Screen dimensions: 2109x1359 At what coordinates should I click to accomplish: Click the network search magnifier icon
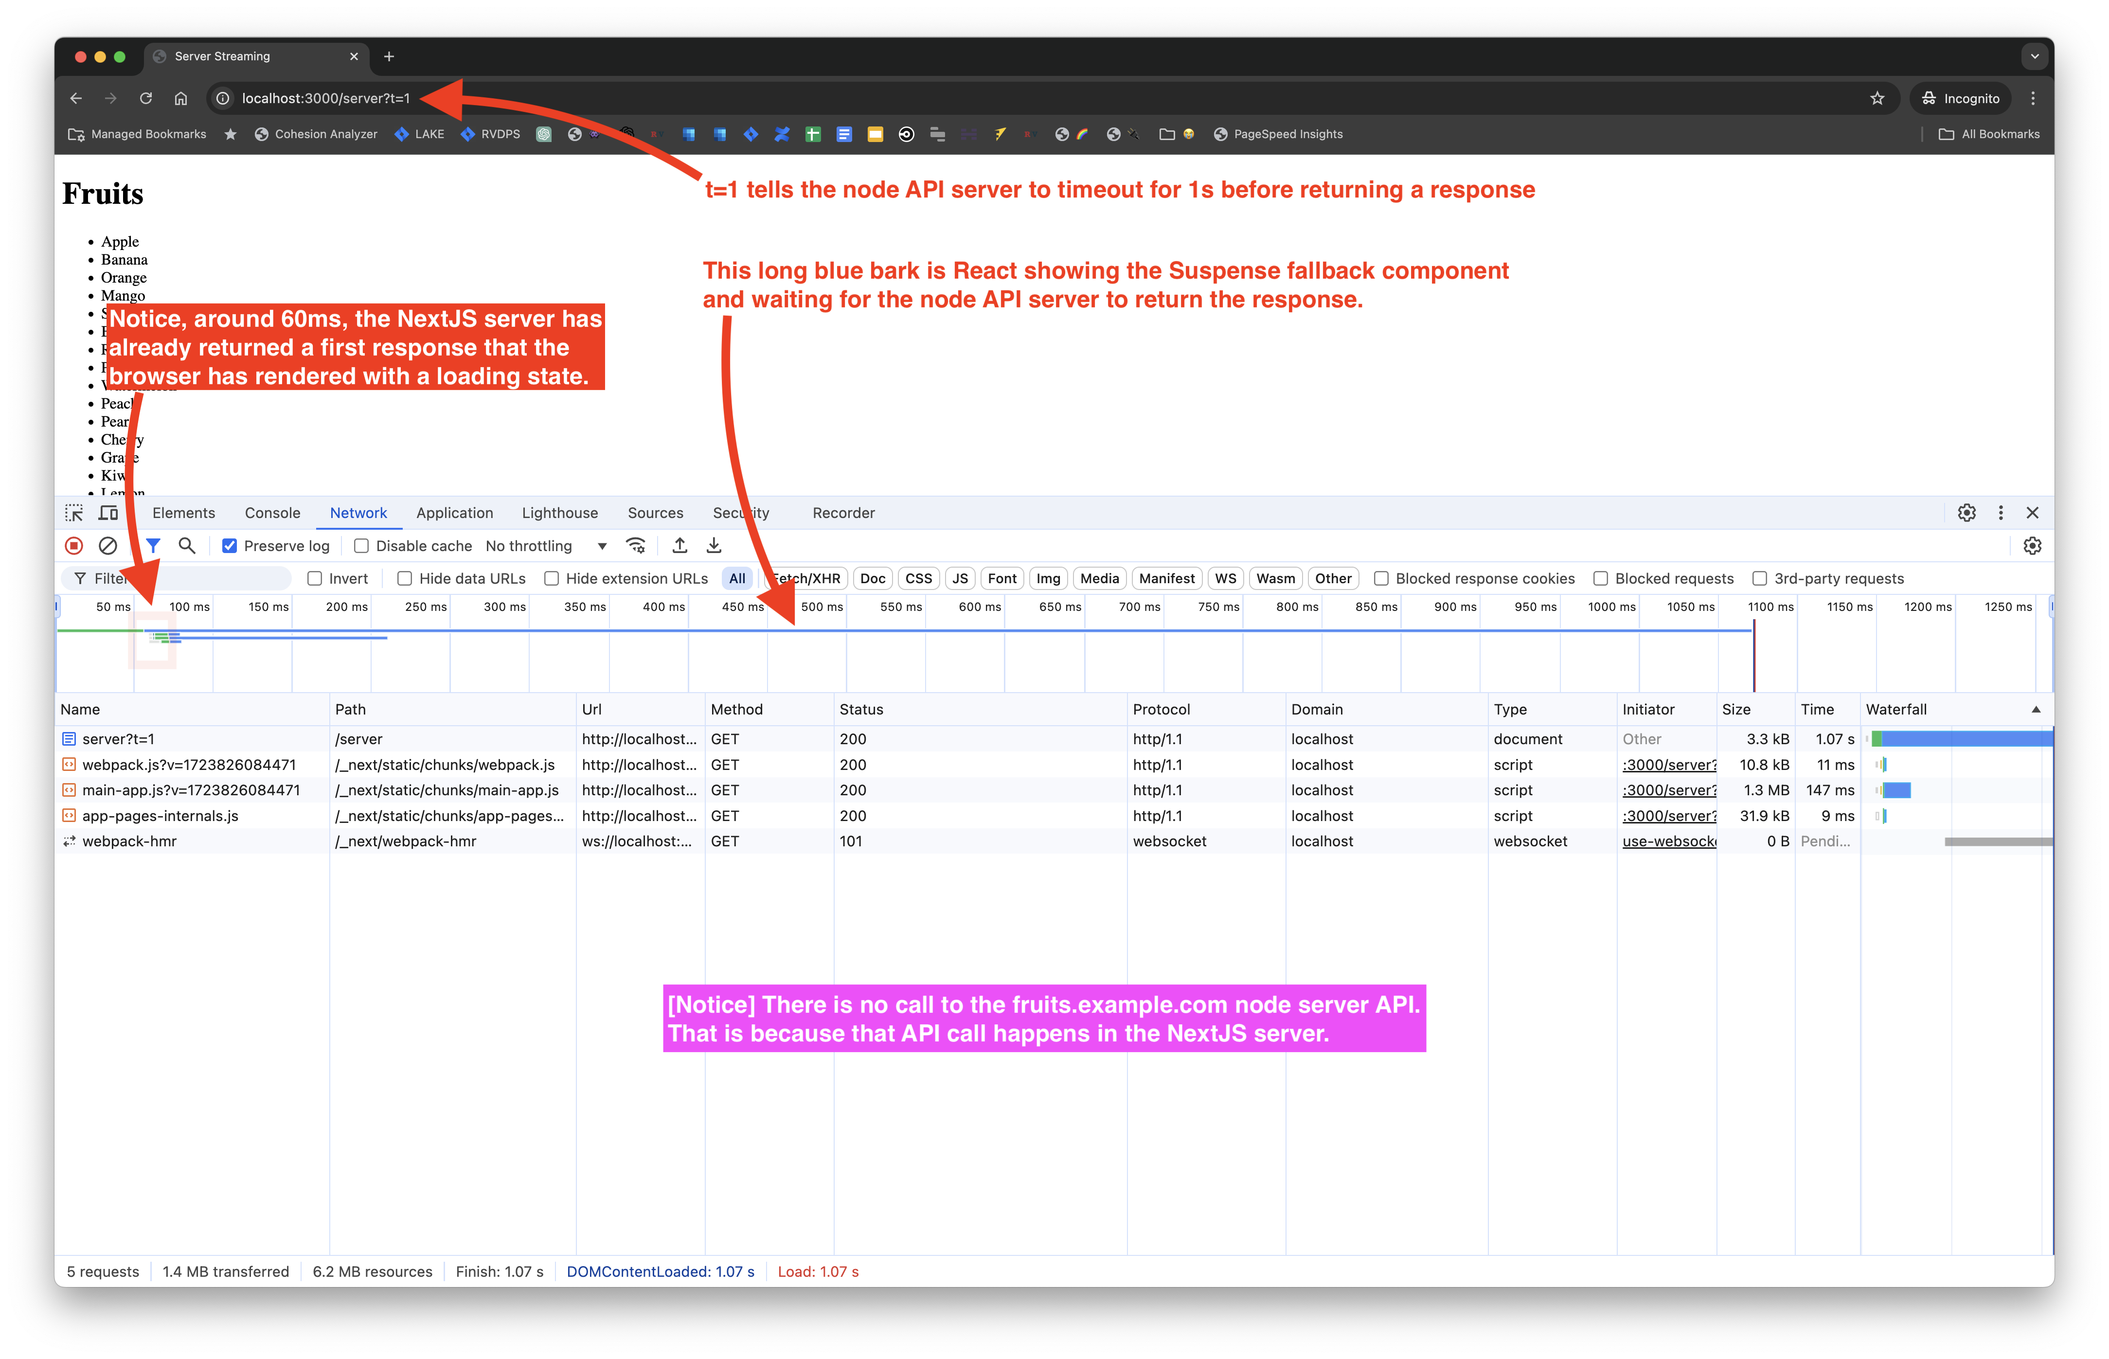(186, 546)
